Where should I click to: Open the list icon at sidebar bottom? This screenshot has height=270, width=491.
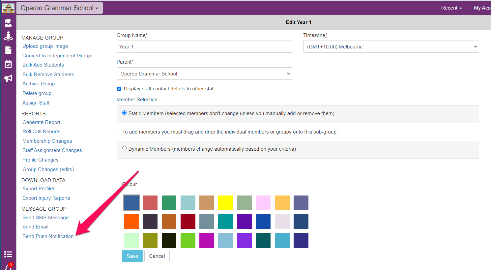(8, 254)
